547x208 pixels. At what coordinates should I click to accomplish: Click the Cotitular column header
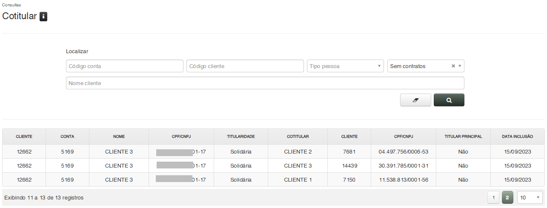(x=298, y=137)
